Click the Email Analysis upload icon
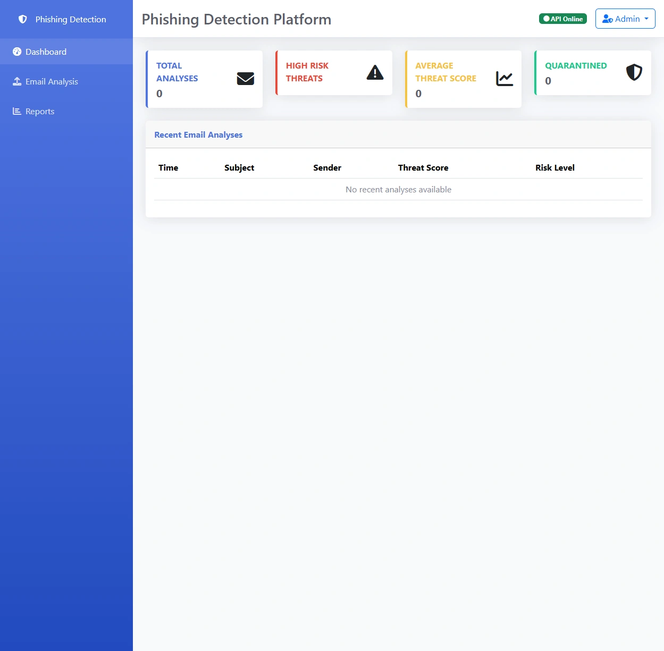This screenshot has width=664, height=651. tap(17, 81)
